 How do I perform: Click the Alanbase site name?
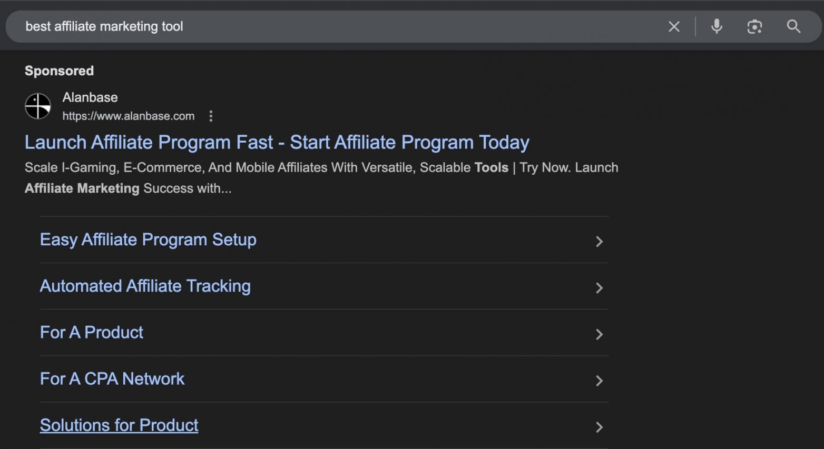tap(90, 97)
